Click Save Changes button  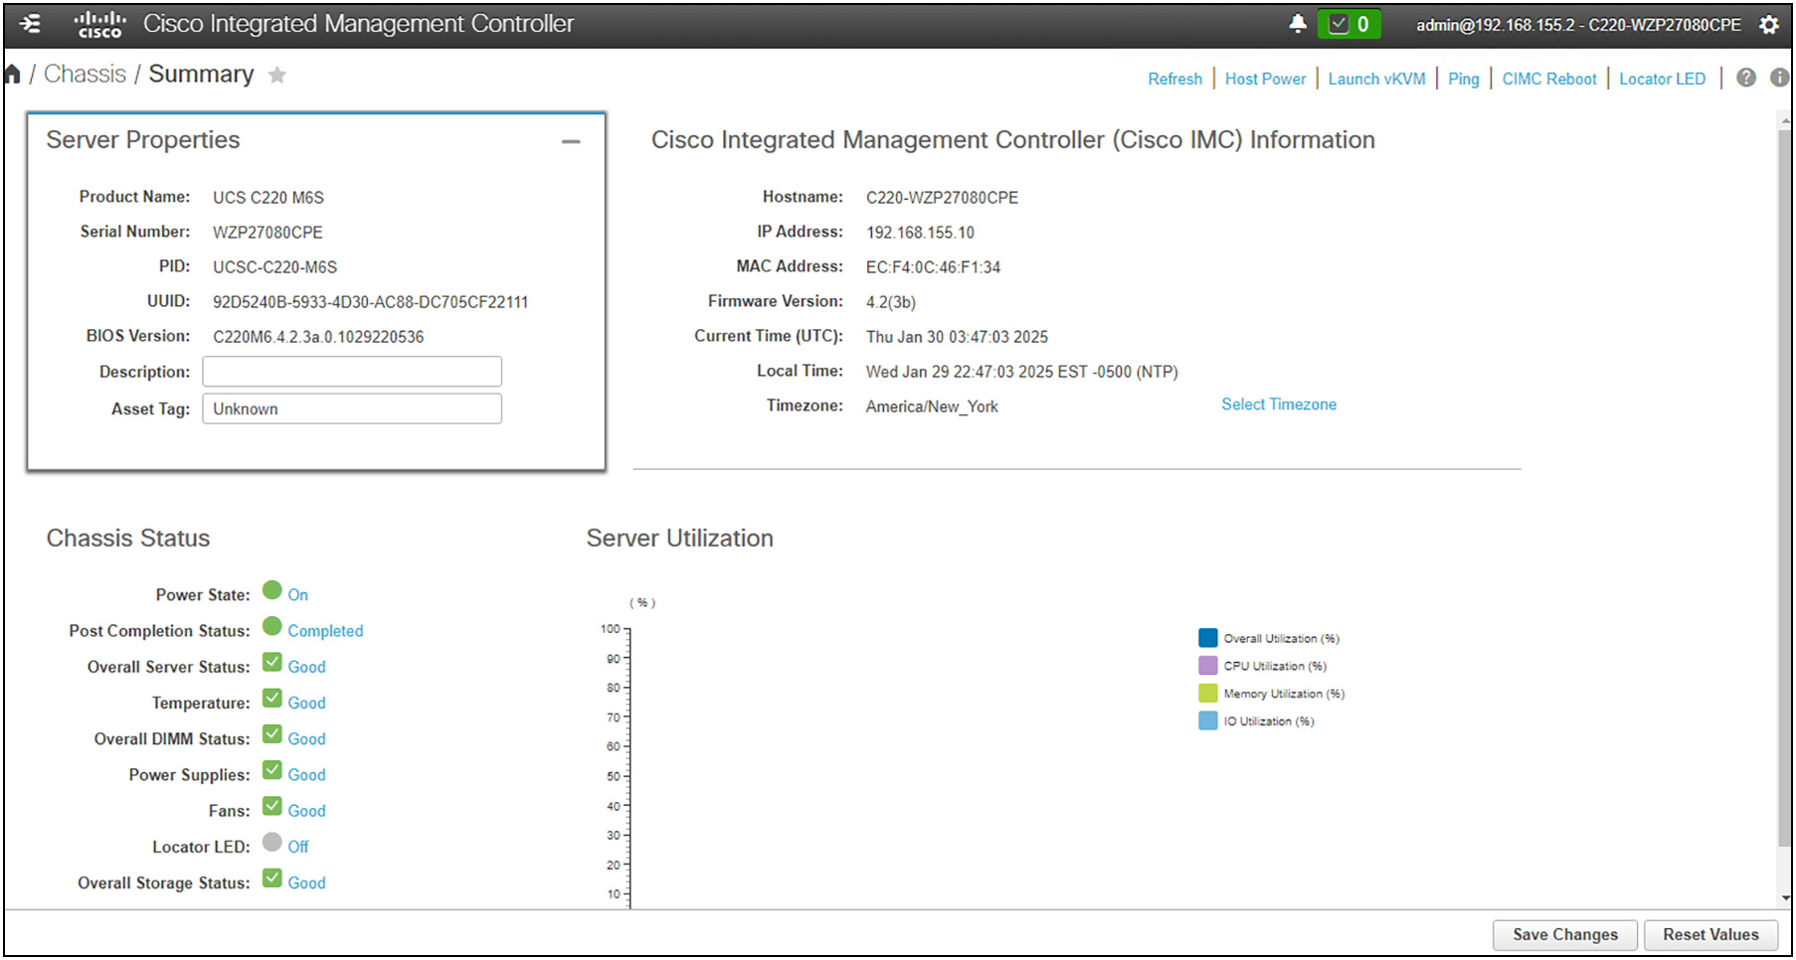click(x=1564, y=934)
